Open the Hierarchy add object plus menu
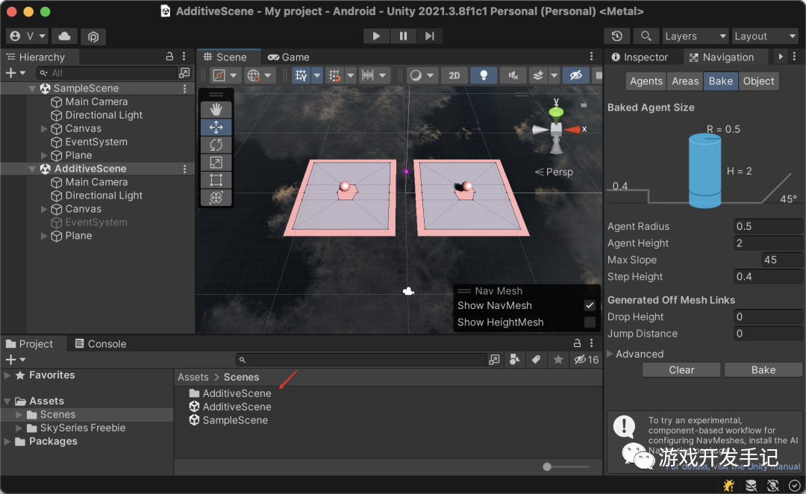 tap(16, 73)
